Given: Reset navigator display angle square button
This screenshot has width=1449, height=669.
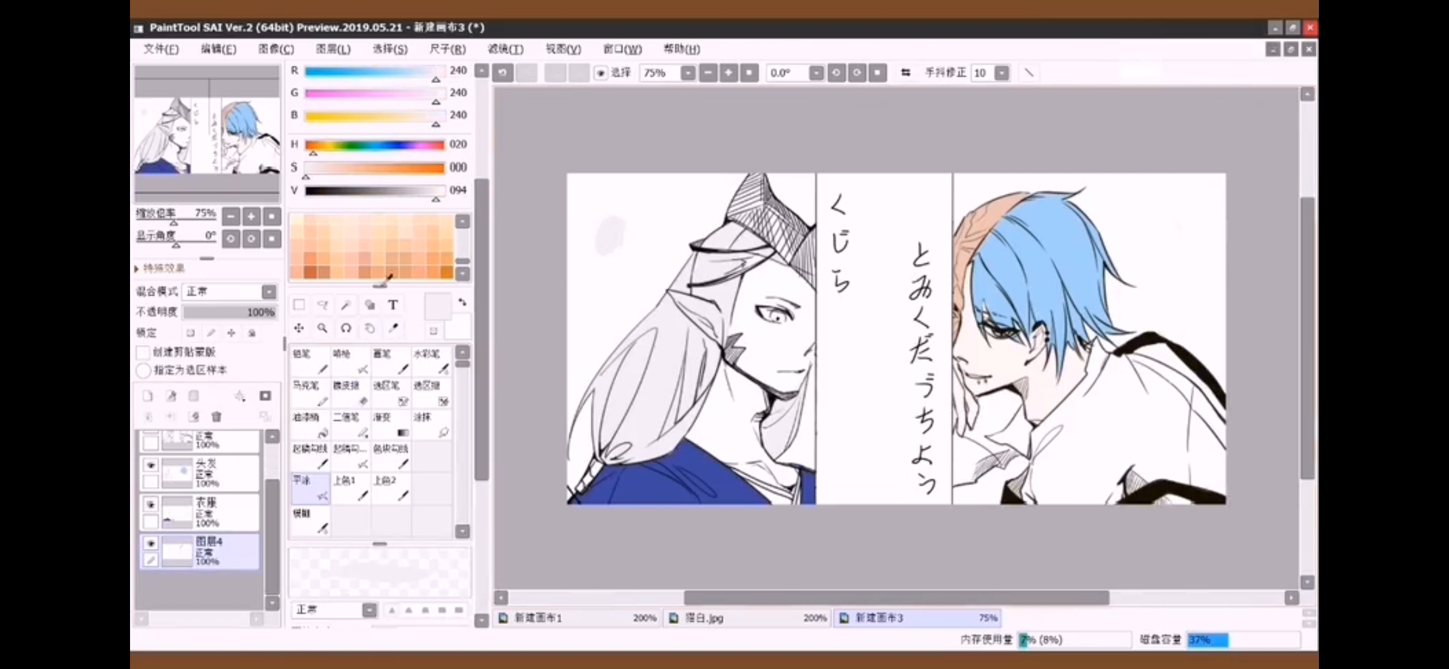Looking at the screenshot, I should pos(272,238).
